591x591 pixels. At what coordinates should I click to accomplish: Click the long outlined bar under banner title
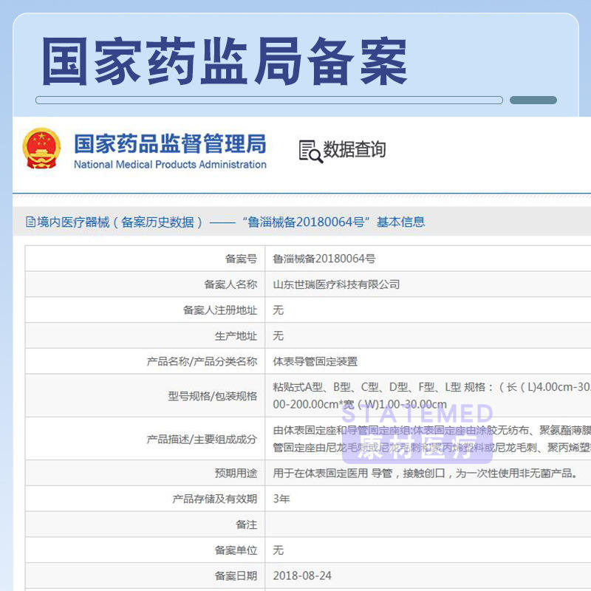pos(269,100)
